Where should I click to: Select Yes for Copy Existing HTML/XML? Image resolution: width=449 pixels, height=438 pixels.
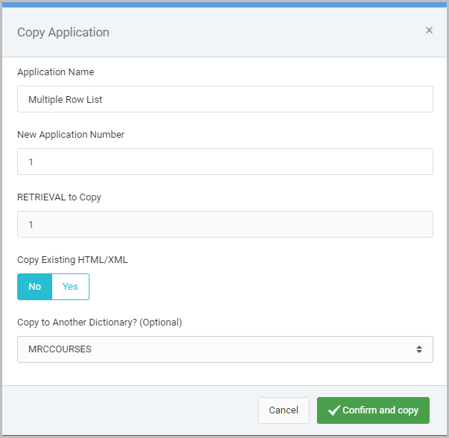(x=70, y=287)
